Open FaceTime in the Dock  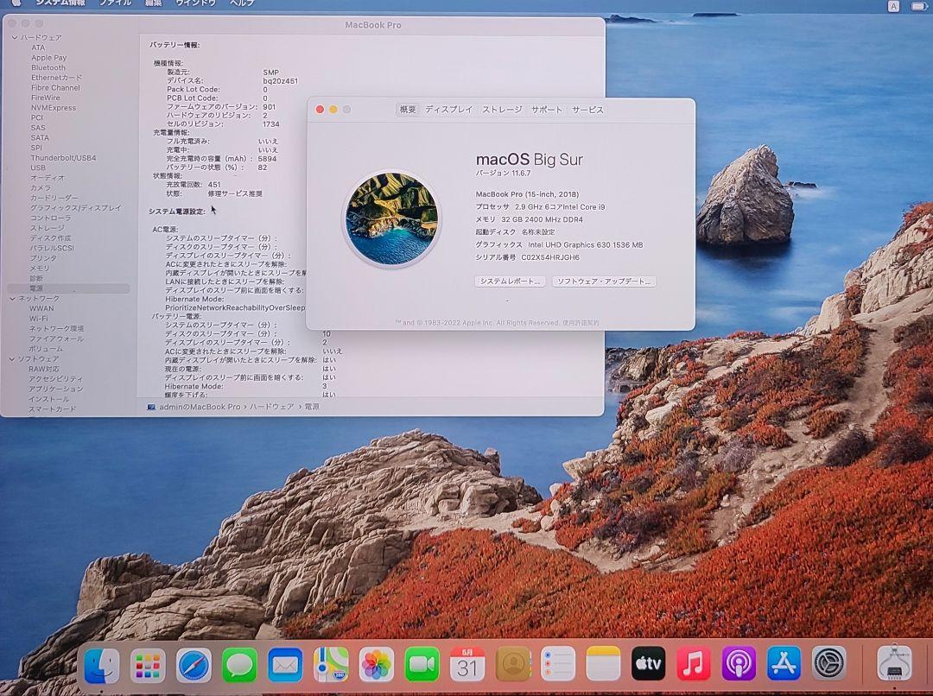422,664
